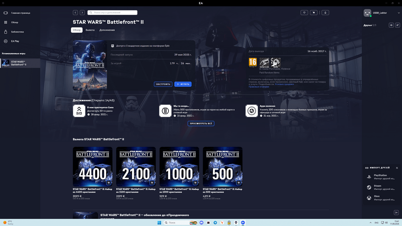Click the Battlefront II cover art
The image size is (402, 226).
(90, 65)
